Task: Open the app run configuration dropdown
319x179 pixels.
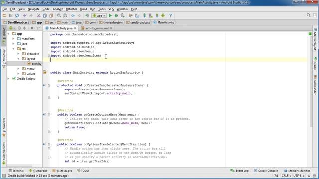Action: coord(99,15)
